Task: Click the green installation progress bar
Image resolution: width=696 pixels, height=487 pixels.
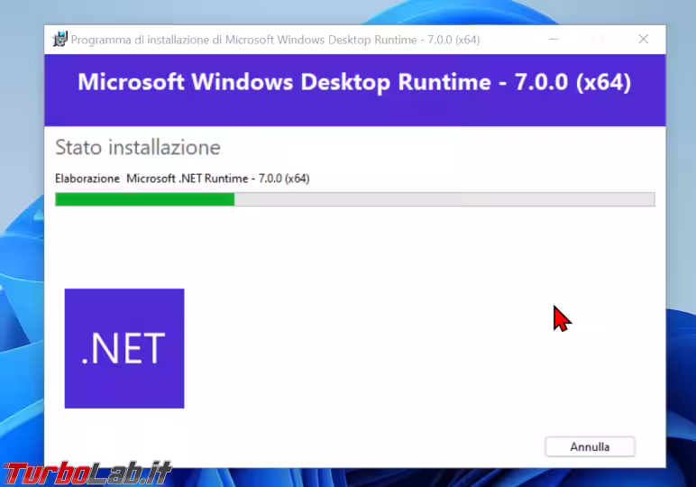Action: [354, 199]
